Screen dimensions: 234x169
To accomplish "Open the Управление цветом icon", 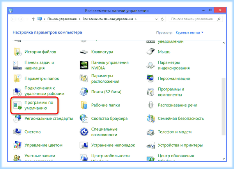I will point(17,145).
